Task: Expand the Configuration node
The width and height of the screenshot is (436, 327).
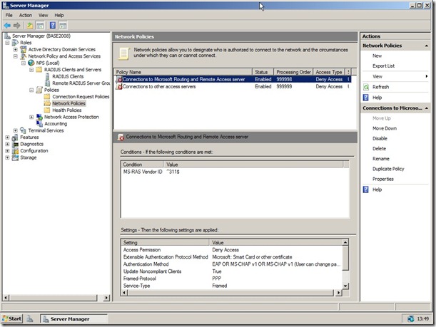Action: [7, 151]
